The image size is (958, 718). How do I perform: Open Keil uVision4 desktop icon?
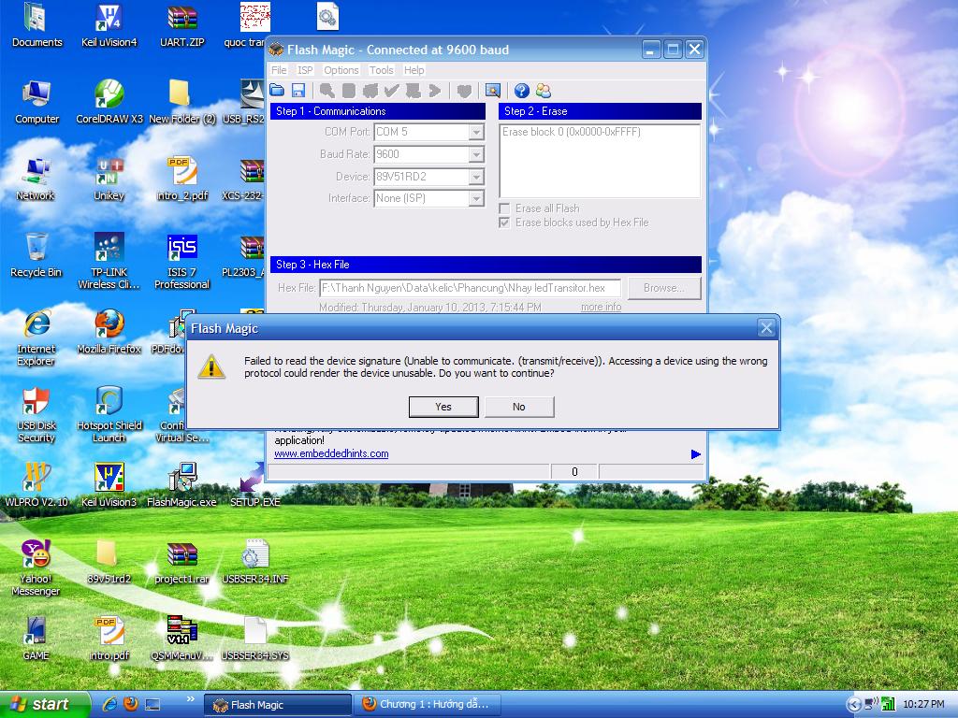coord(109,25)
